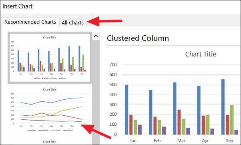Choose the clustered column chart thumbnail
This screenshot has height=145, width=241.
tap(50, 58)
